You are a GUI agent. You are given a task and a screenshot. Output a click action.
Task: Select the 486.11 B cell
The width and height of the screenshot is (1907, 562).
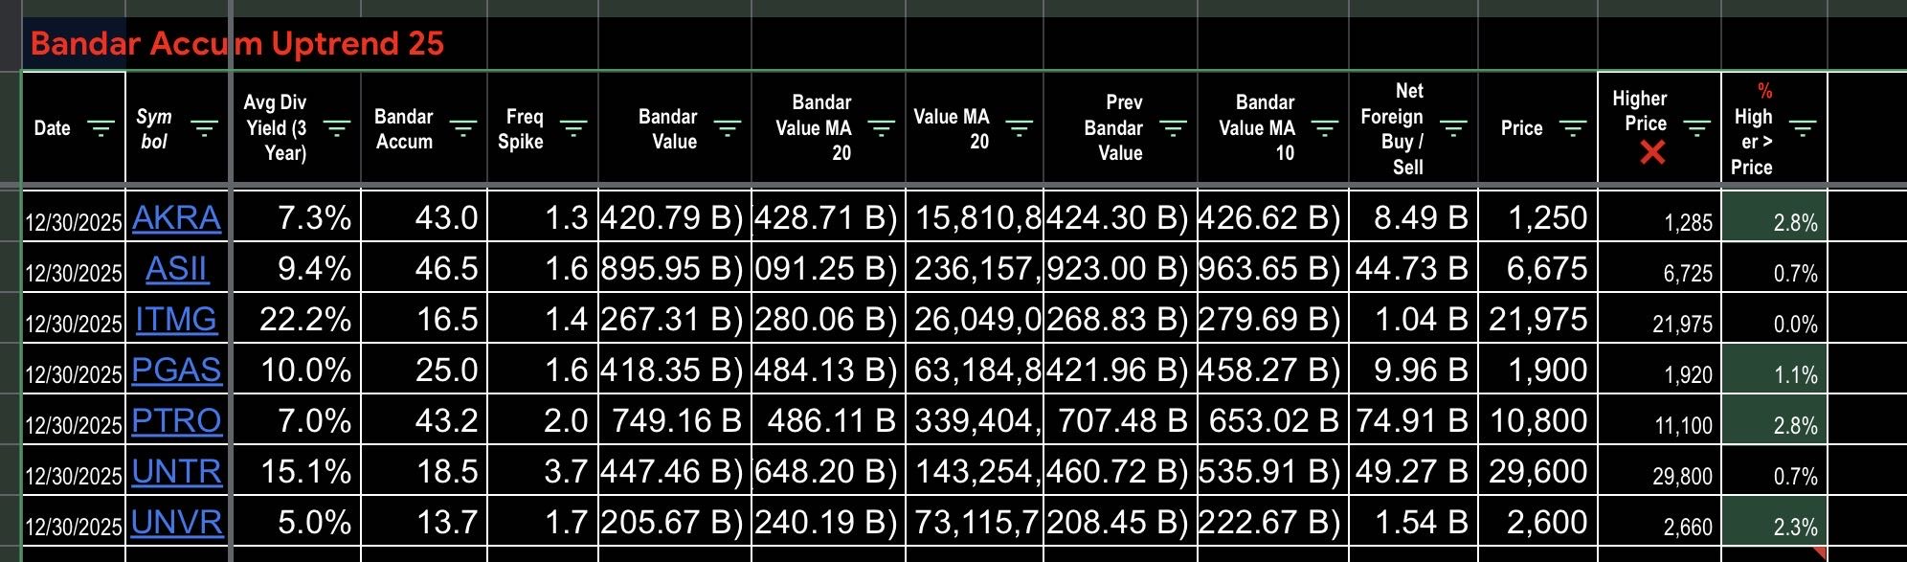click(x=828, y=420)
